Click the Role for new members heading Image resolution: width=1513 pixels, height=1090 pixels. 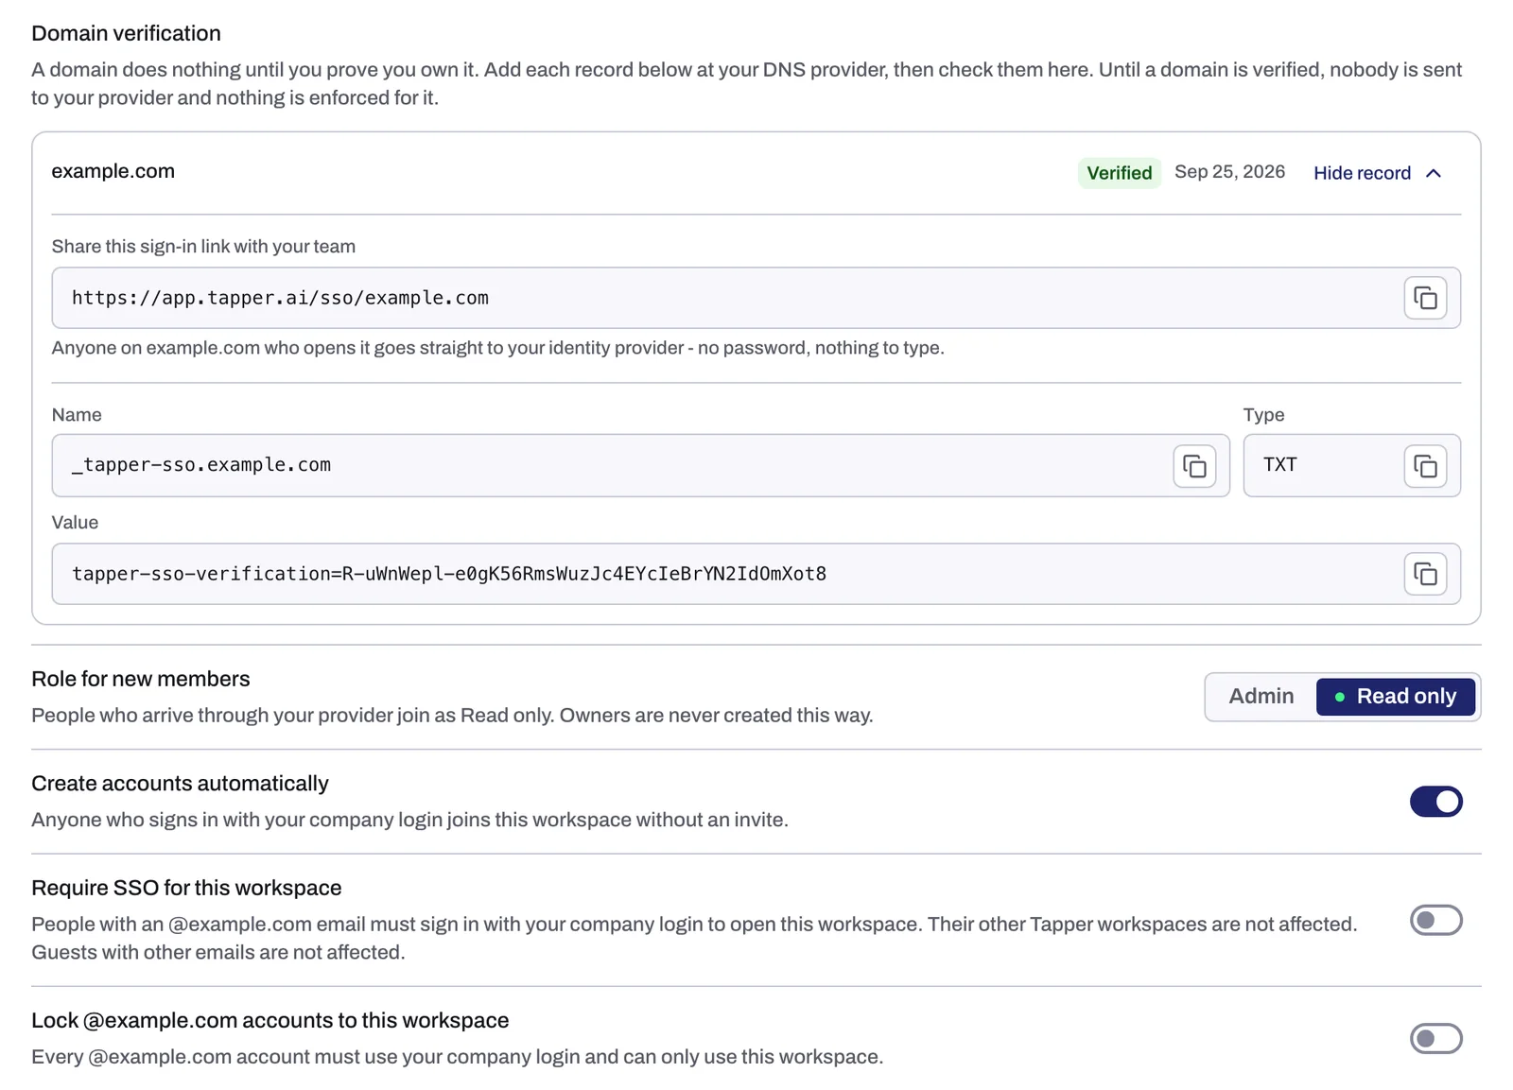tap(141, 679)
